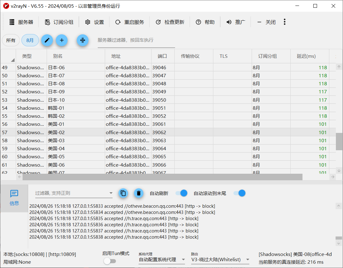Click the log panel scroll down arrow
This screenshot has height=268, width=343.
(x=338, y=243)
